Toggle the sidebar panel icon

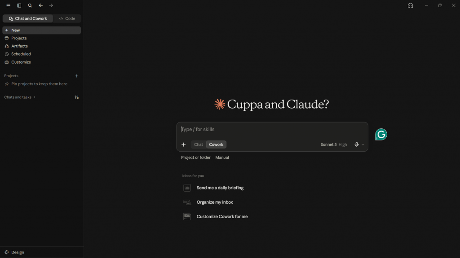19,5
